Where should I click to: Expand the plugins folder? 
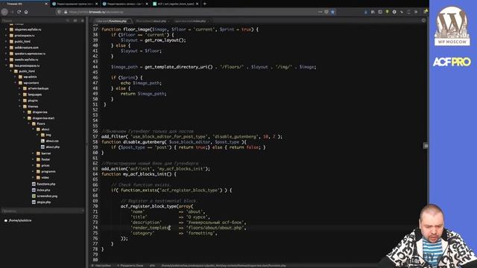tap(20, 100)
